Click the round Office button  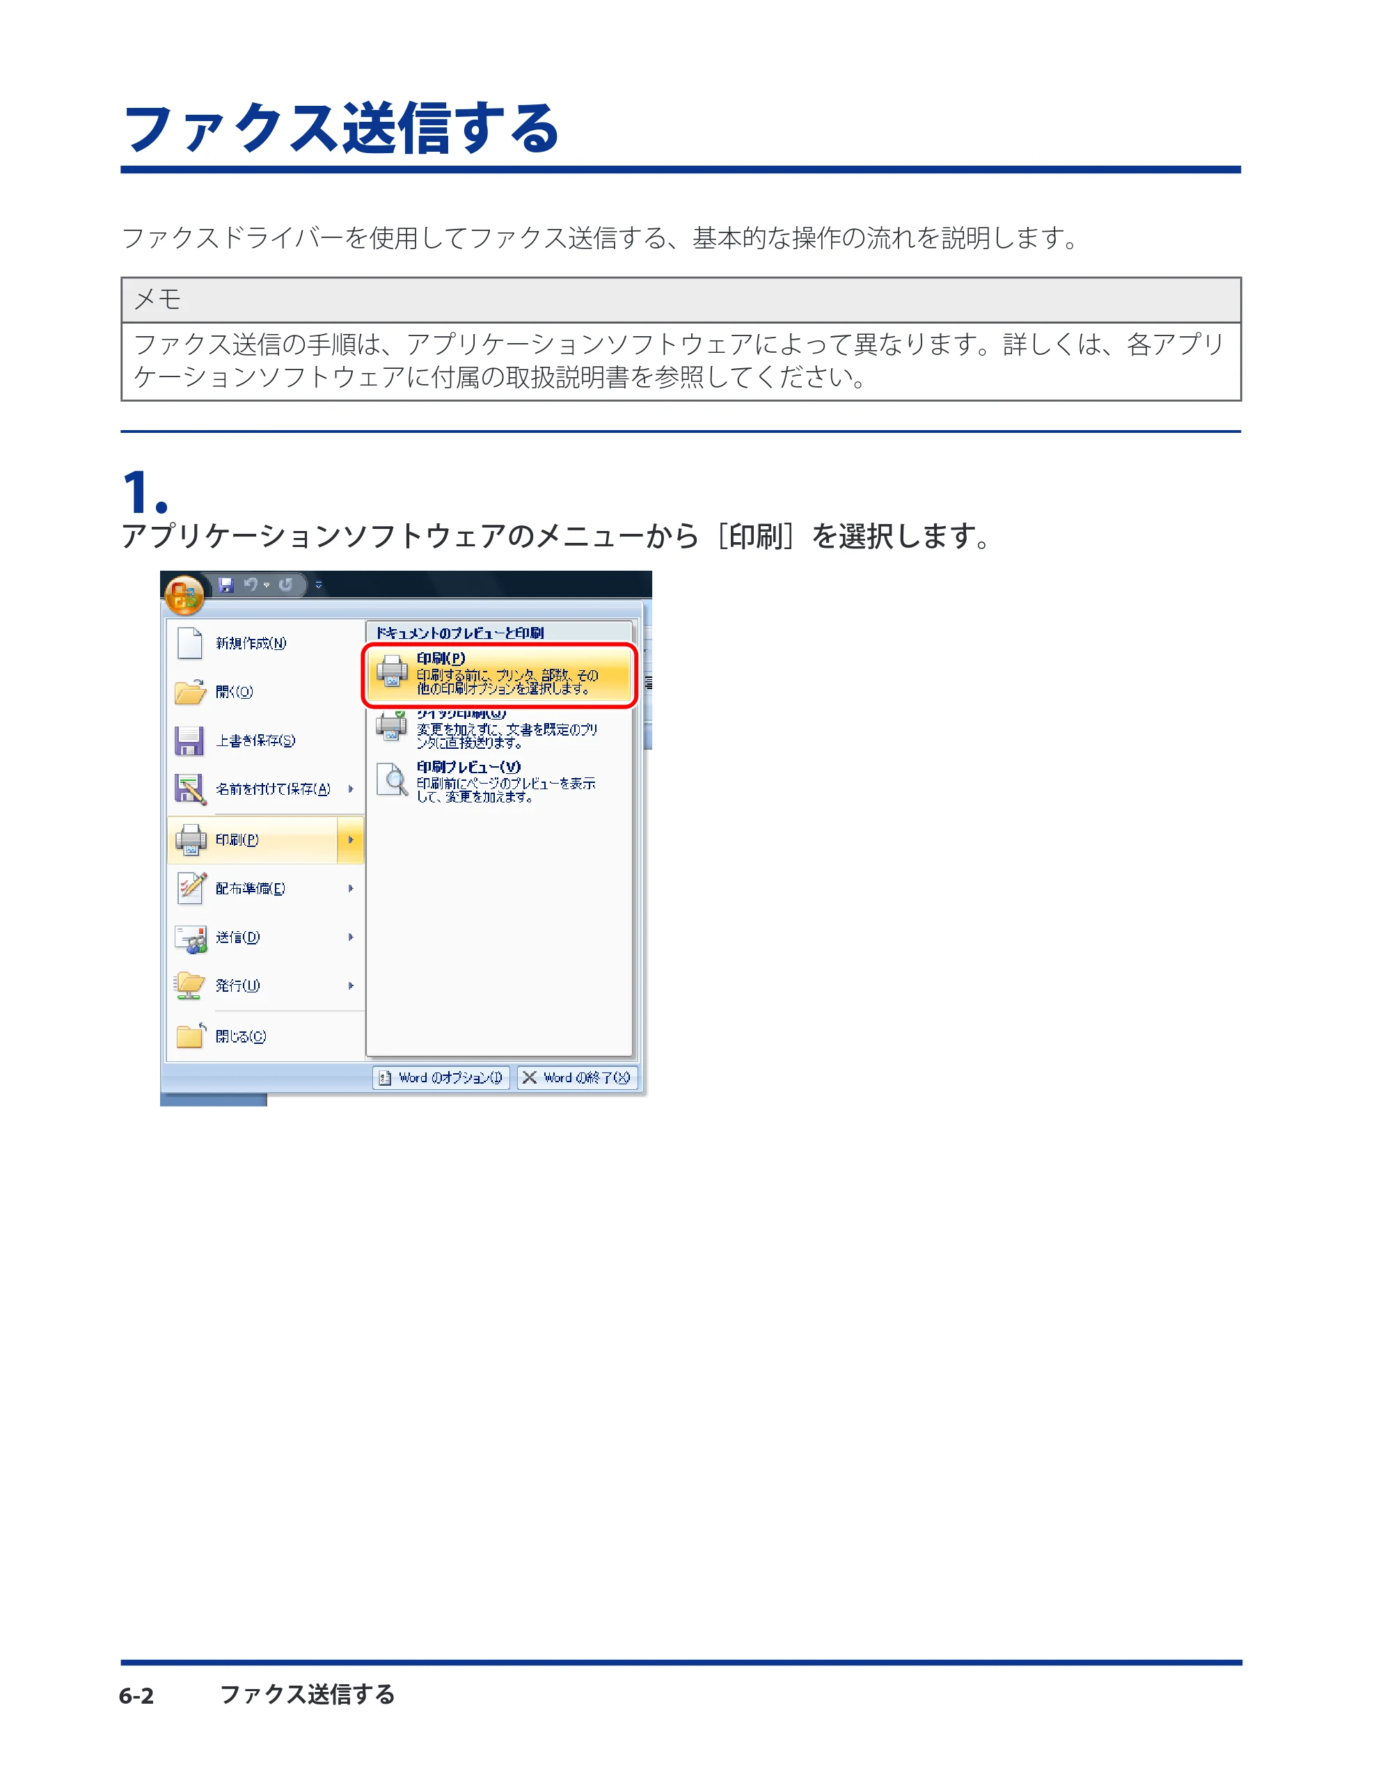pos(184,595)
